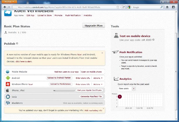Click the bada platform icon
Image resolution: width=179 pixels, height=122 pixels.
click(x=8, y=97)
